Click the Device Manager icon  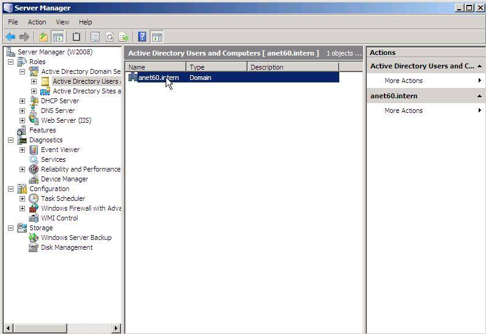(x=34, y=179)
